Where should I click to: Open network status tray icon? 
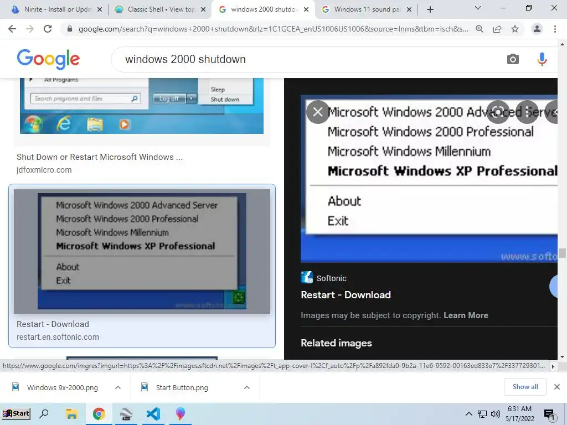482,414
